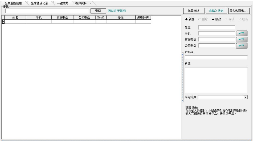
Task: Click the dial icon beside 家庭电话 field
Action: [x=242, y=39]
